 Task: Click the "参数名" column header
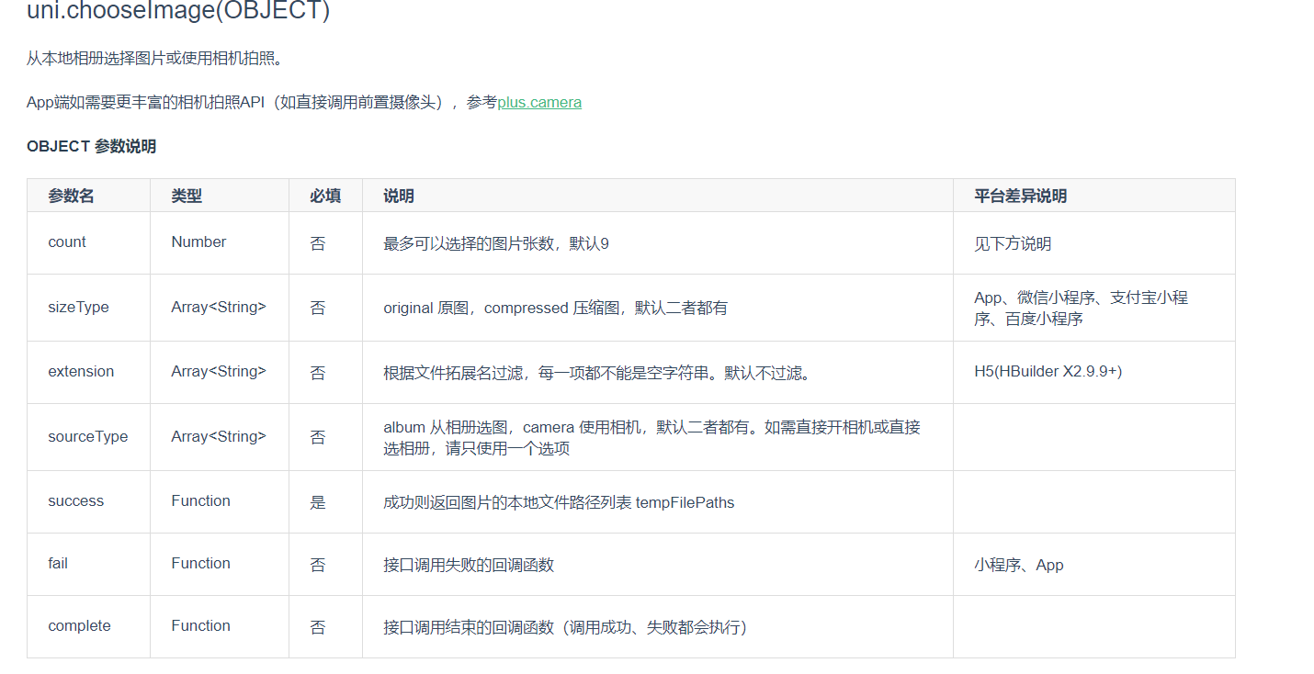coord(71,196)
